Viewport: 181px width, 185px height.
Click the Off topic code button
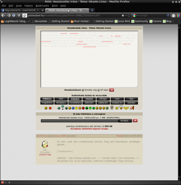(x=103, y=99)
